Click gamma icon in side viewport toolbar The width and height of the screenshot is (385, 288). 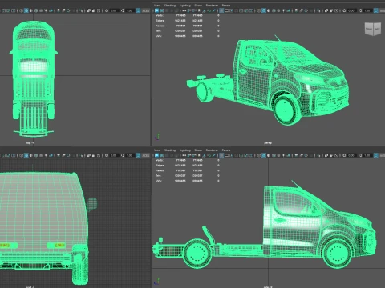[x=360, y=155]
